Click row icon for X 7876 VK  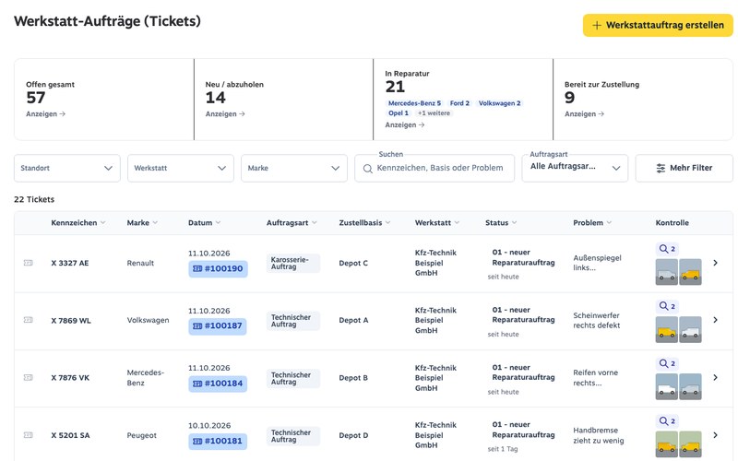29,377
